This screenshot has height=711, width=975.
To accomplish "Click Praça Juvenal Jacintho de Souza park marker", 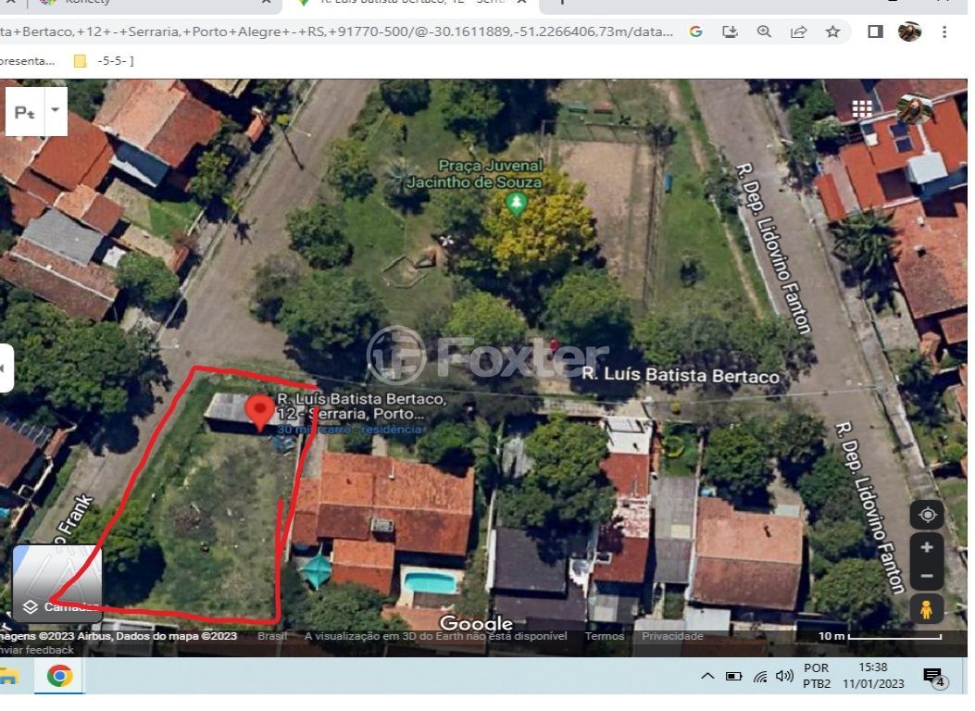I will click(x=517, y=203).
